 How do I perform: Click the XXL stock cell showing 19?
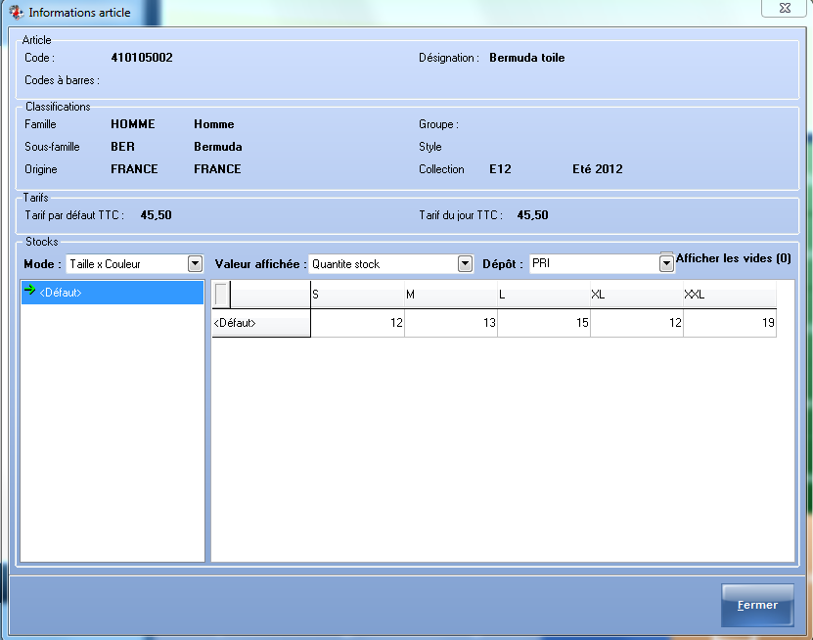pyautogui.click(x=729, y=323)
